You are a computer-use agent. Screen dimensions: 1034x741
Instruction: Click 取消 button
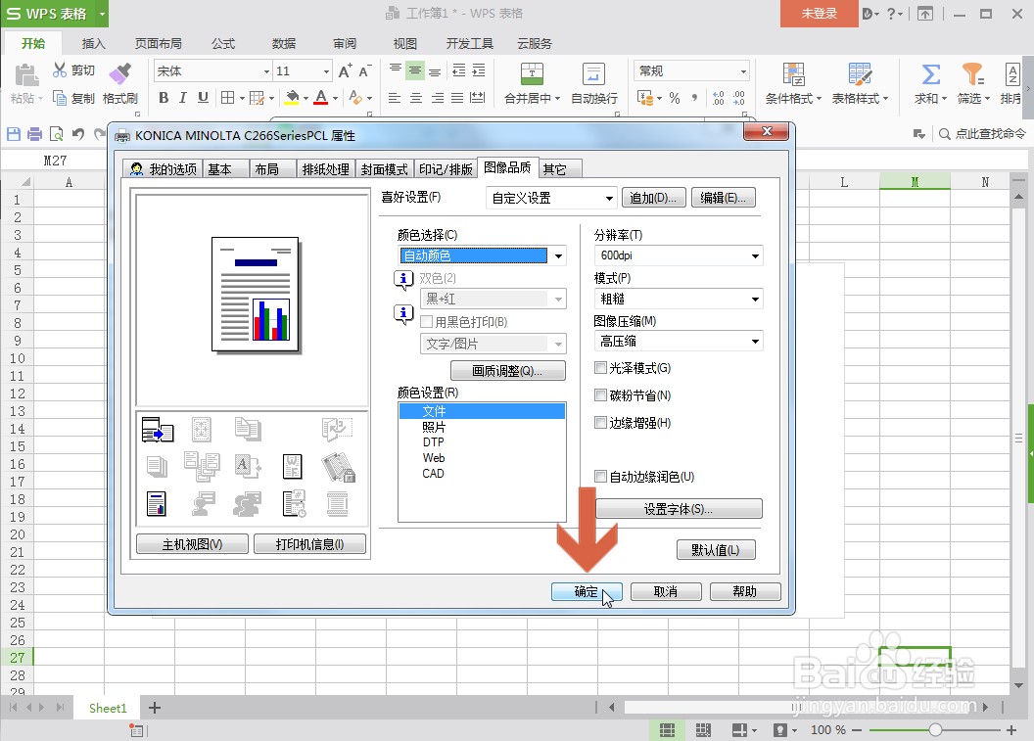tap(666, 591)
